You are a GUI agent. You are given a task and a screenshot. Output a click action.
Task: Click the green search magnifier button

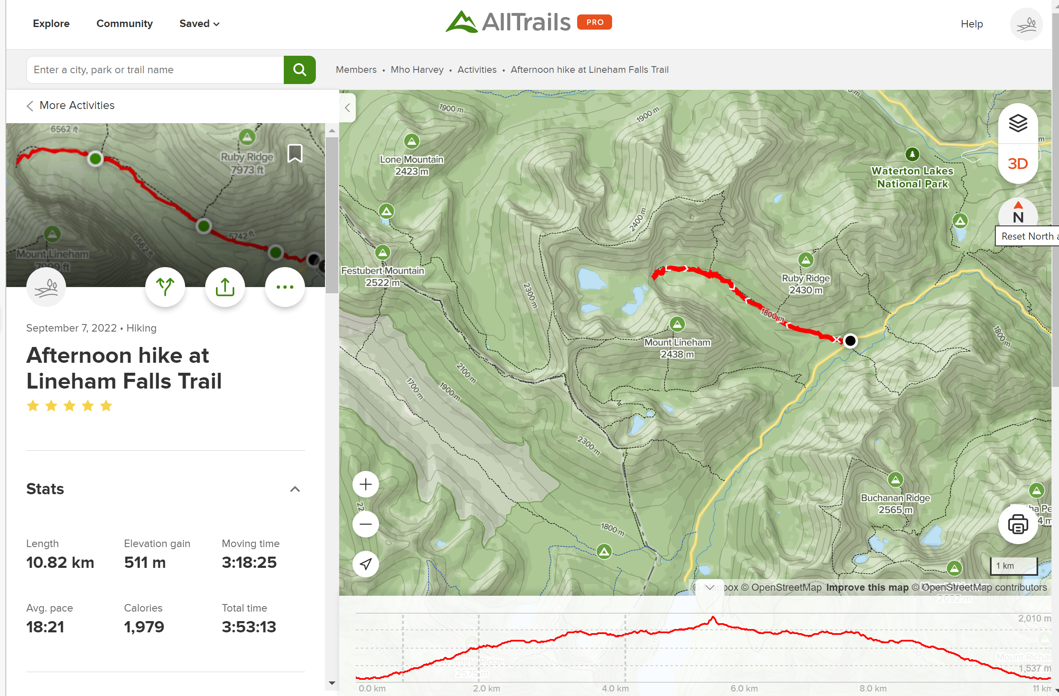coord(300,70)
